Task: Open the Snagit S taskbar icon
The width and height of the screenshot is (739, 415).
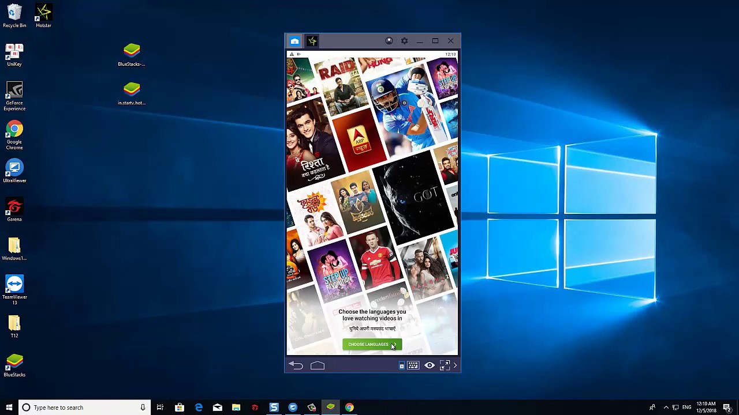Action: [x=274, y=408]
